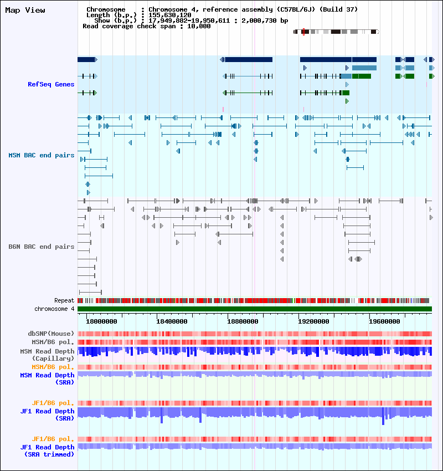Select the Build 37 reference assembly text
The width and height of the screenshot is (443, 471).
[338, 9]
